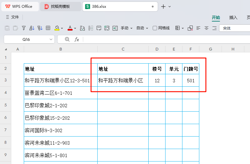250x164 pixels.
Task: Apply the red font color A
Action: pyautogui.click(x=70, y=28)
